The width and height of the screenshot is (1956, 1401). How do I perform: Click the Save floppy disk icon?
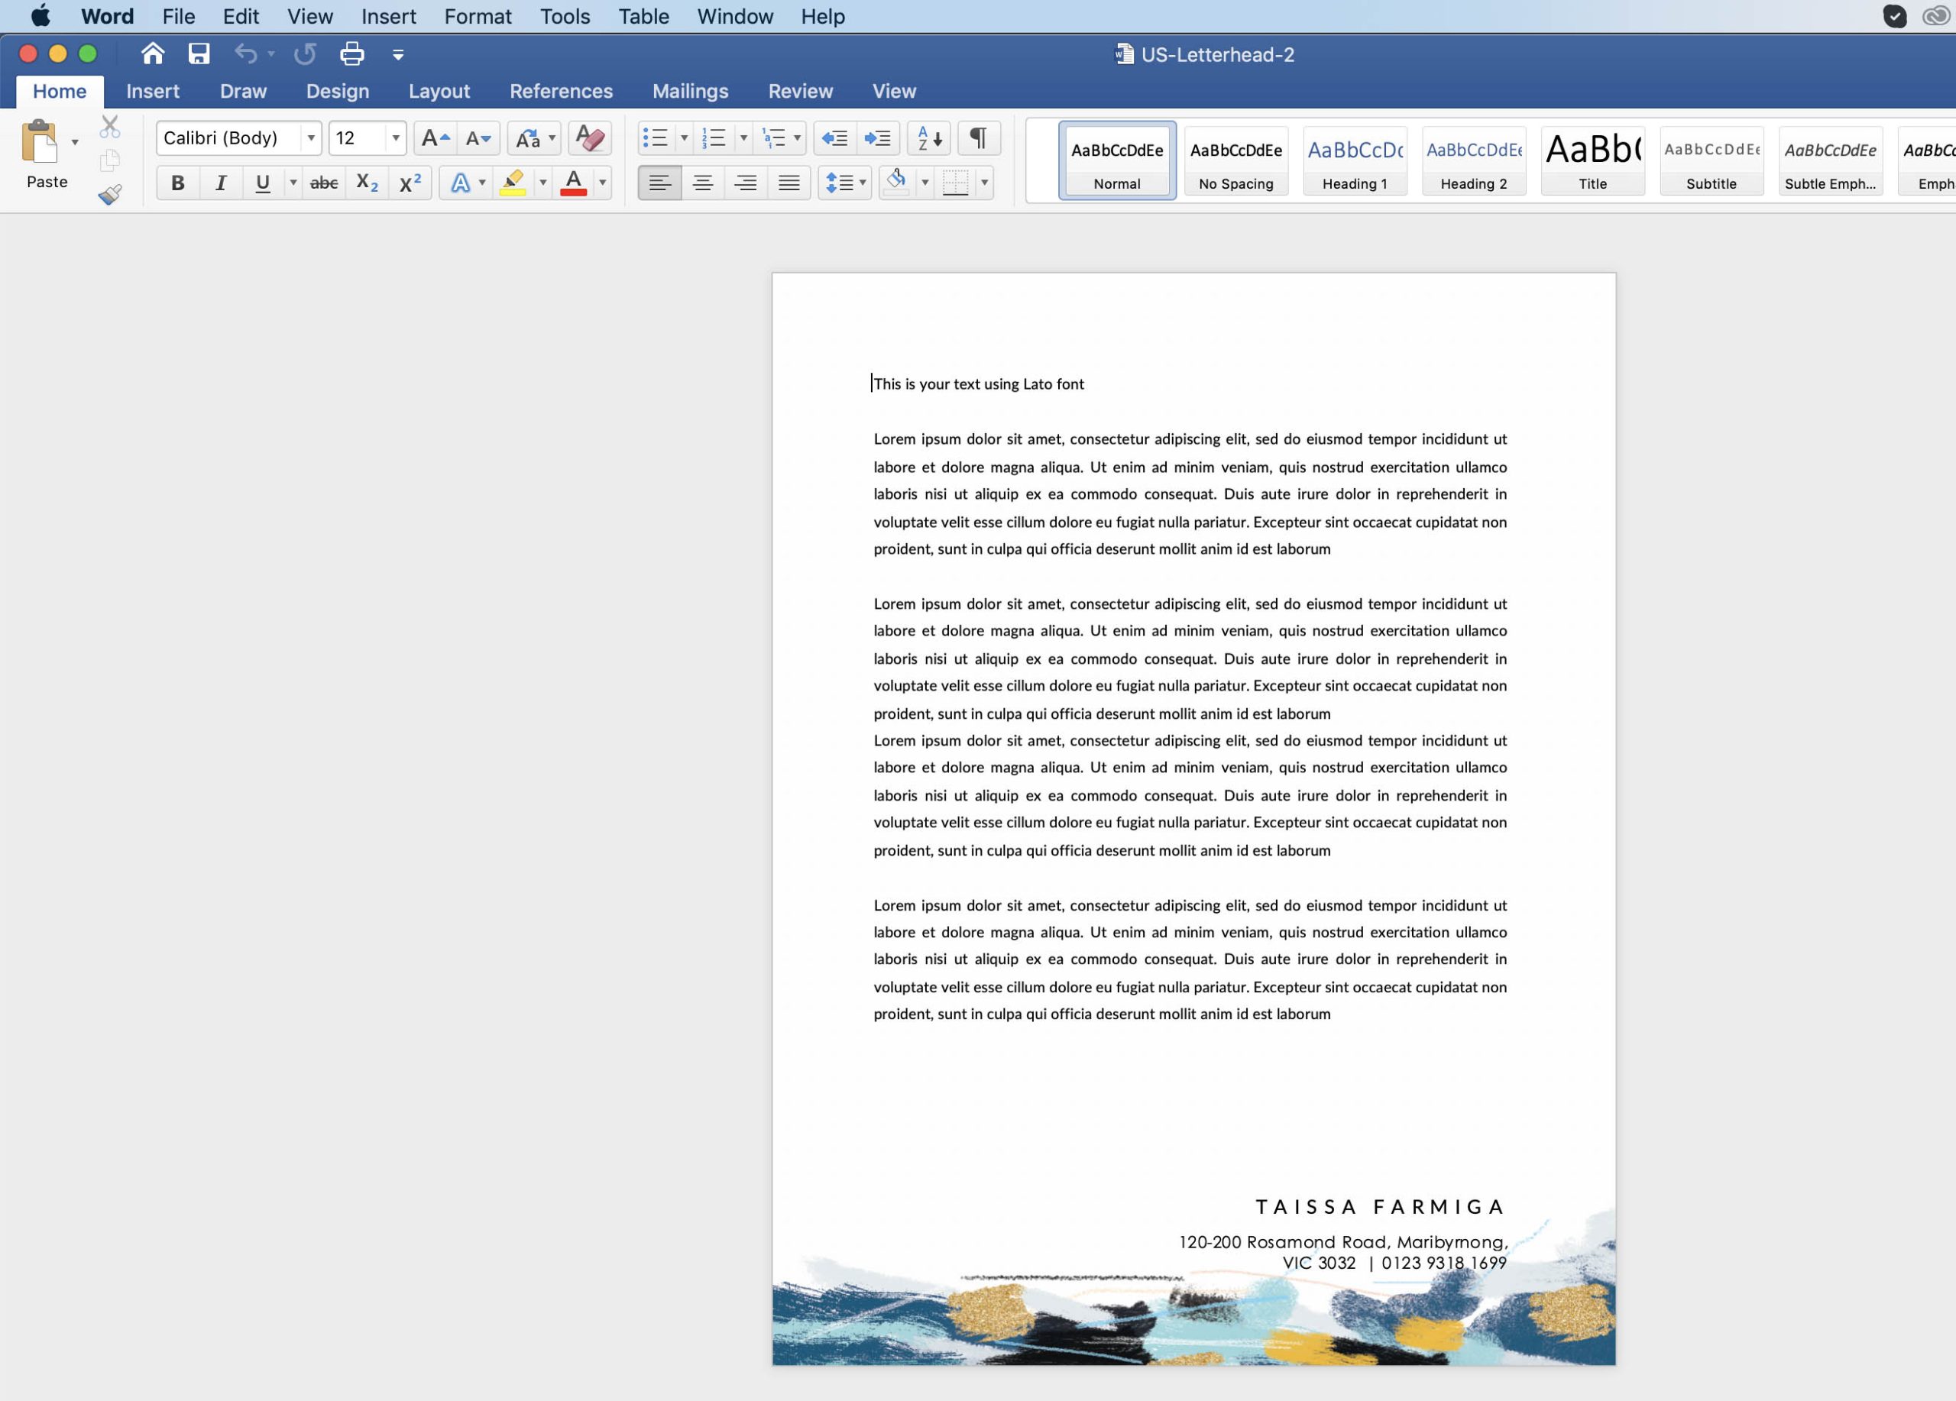click(x=199, y=54)
